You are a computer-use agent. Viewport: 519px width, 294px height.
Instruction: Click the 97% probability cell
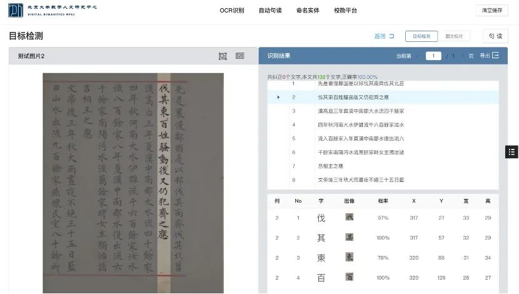pos(383,218)
